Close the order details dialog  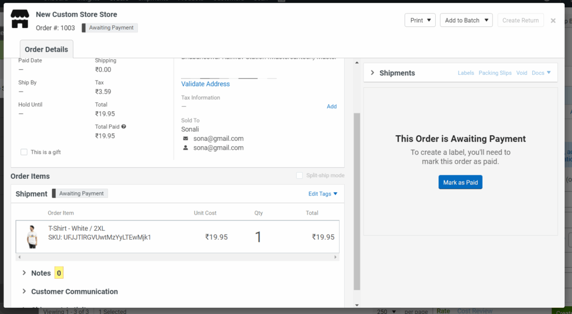pyautogui.click(x=553, y=21)
